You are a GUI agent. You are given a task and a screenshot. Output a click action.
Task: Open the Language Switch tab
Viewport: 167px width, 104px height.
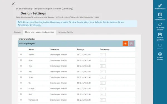(65, 32)
